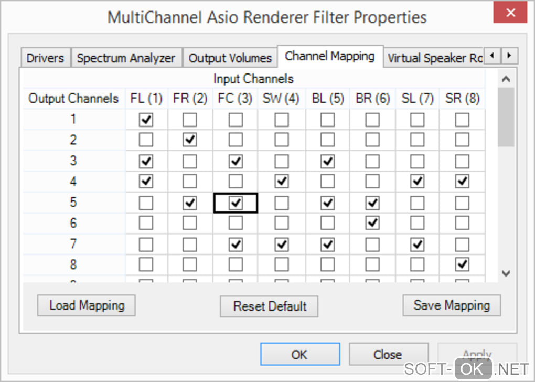Uncheck FC (3) for output channel 3
This screenshot has width=535, height=382.
236,161
